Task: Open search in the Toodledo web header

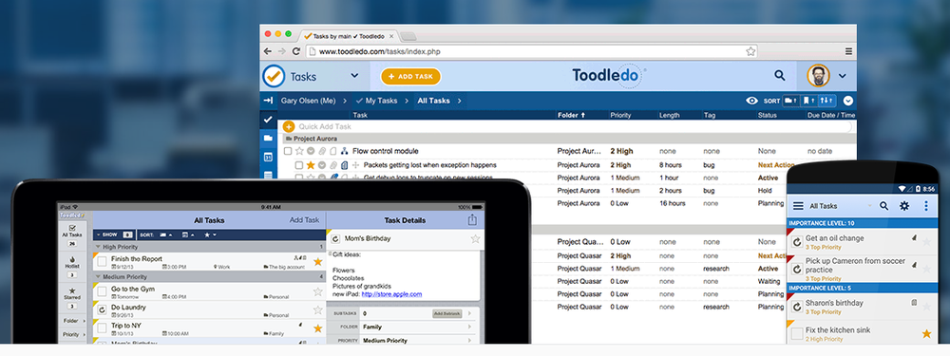Action: (x=780, y=76)
